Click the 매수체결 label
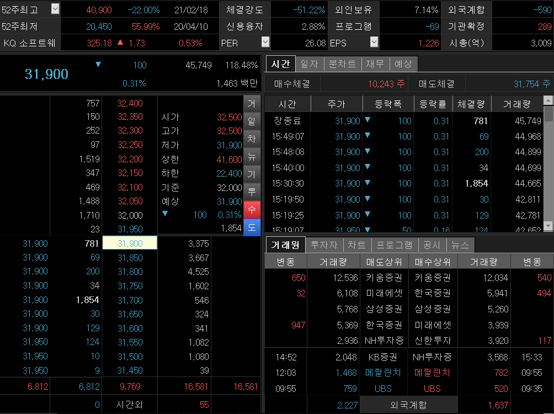This screenshot has height=414, width=554. 292,84
